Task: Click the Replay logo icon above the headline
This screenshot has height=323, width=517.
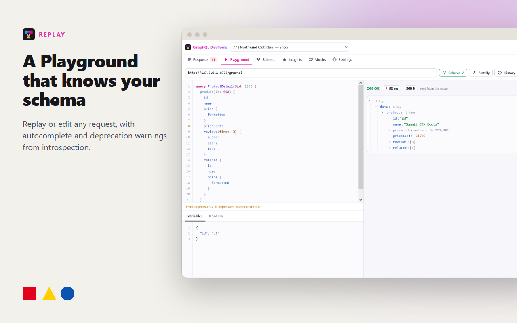Action: coord(29,34)
